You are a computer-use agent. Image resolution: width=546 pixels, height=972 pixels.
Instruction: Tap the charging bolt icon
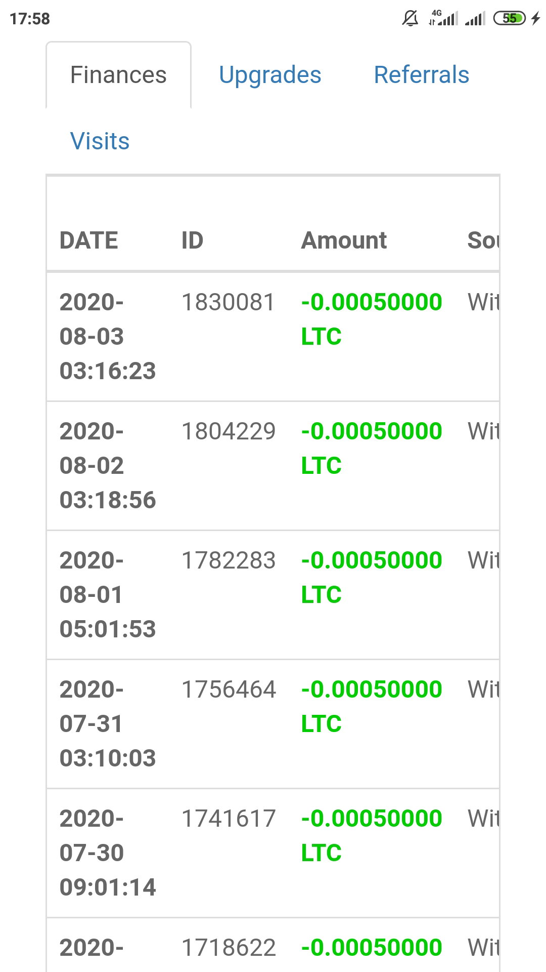point(535,19)
